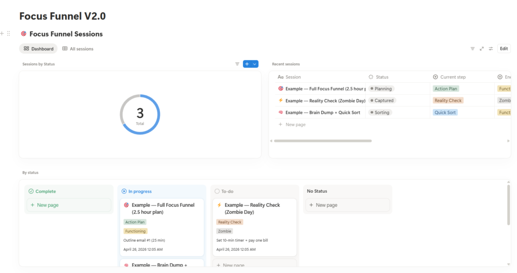Click the target icon beside Focus Funnel Sessions
The width and height of the screenshot is (517, 273).
coord(23,34)
